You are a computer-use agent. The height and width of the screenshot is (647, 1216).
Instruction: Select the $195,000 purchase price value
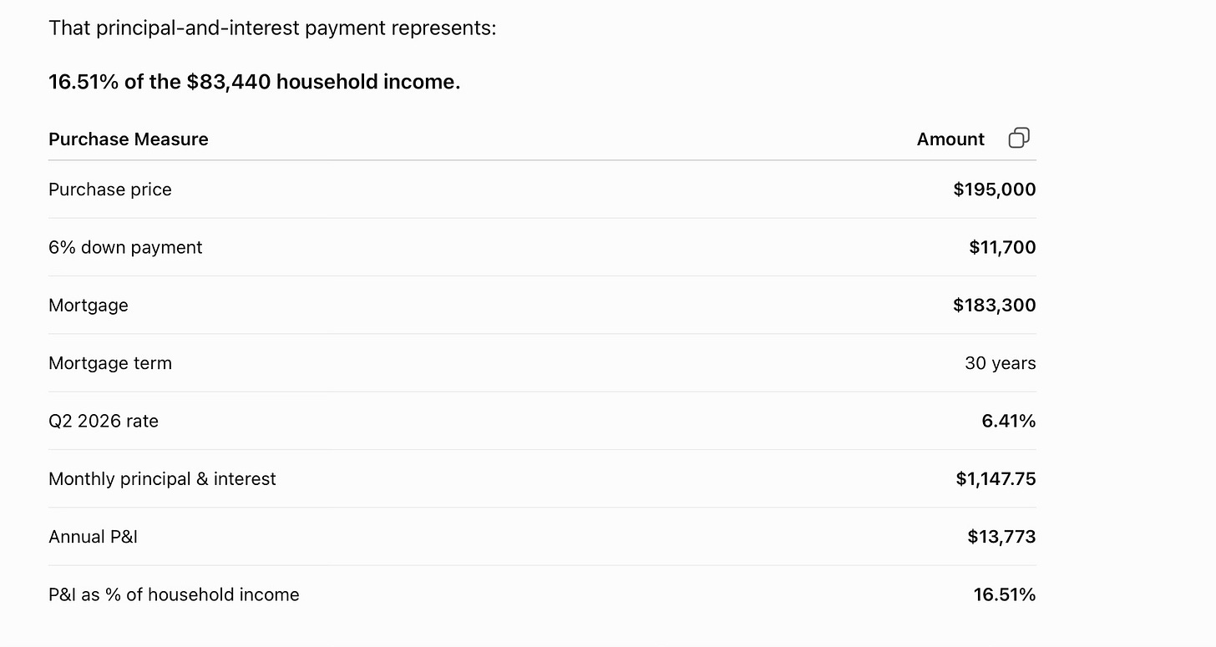tap(995, 190)
